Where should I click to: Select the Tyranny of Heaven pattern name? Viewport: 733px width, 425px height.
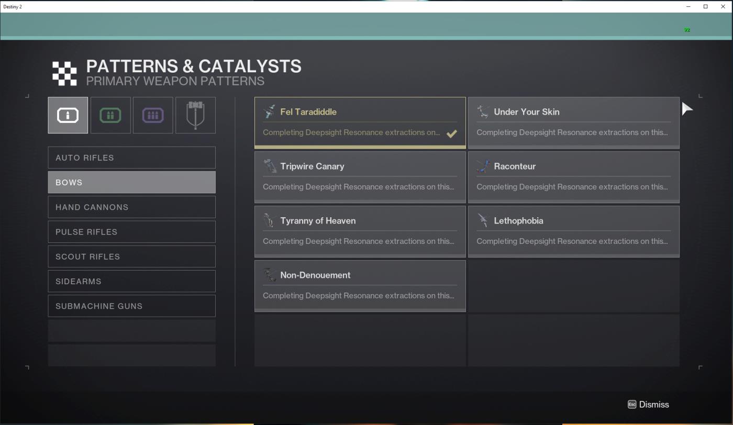[x=318, y=221]
